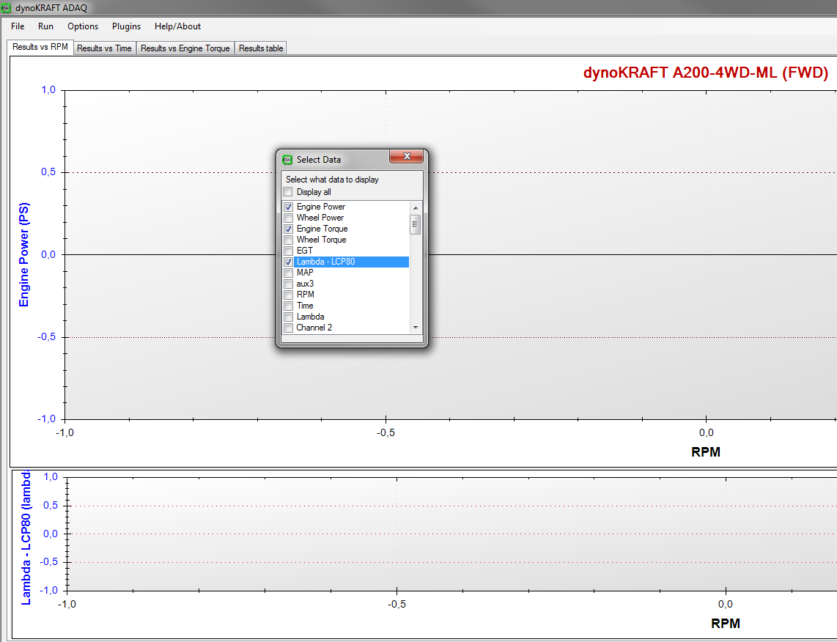Open the Help/About menu
The image size is (837, 642).
coord(178,26)
